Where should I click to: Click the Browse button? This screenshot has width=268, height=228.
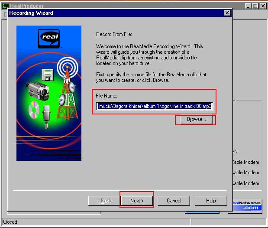coord(197,119)
